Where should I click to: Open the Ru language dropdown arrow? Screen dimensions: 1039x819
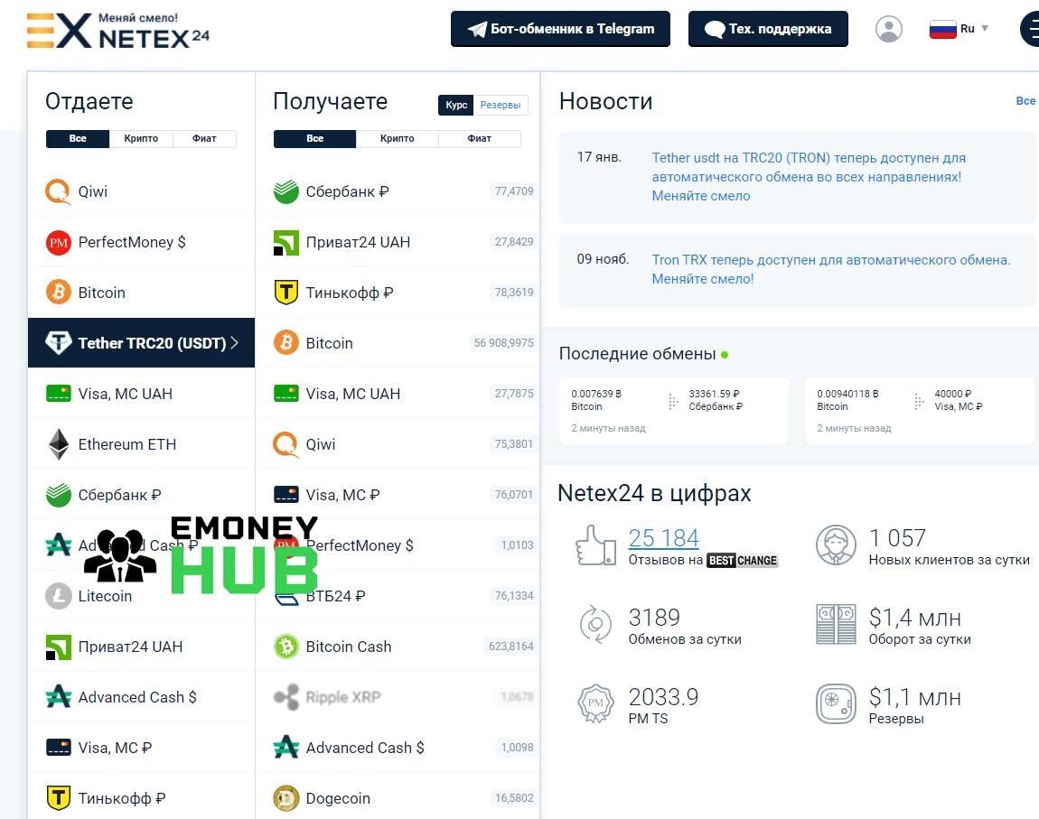coord(985,29)
